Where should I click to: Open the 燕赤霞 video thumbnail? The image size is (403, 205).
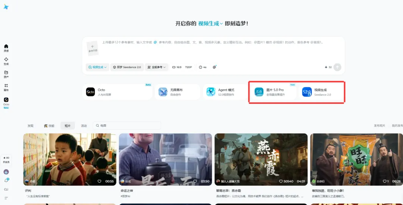(261, 159)
